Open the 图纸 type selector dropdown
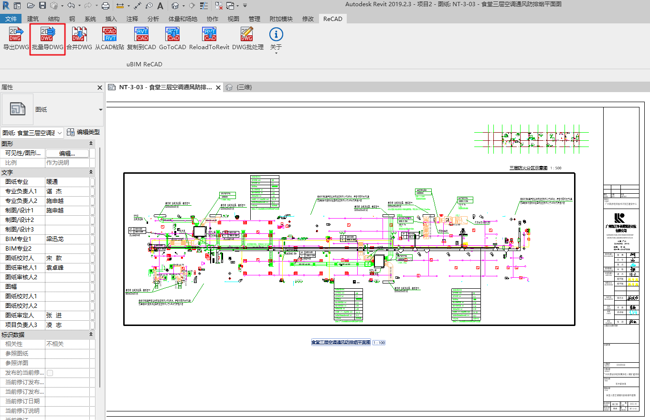 100,110
